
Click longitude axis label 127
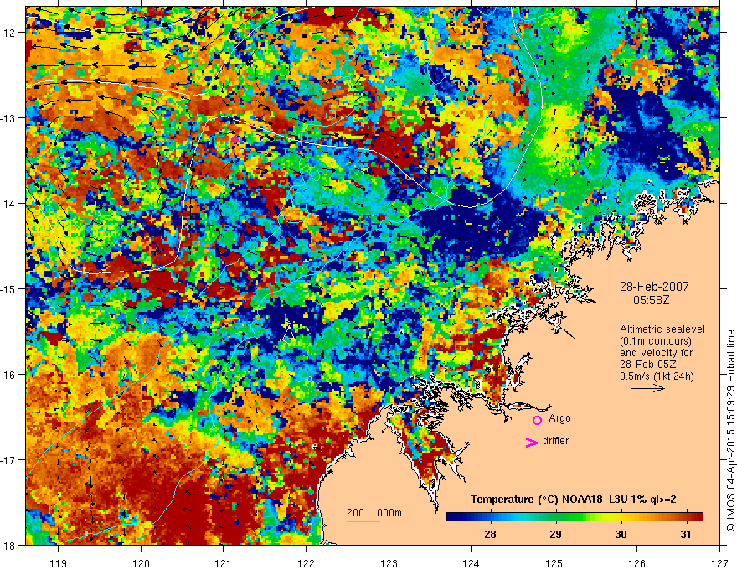point(719,563)
